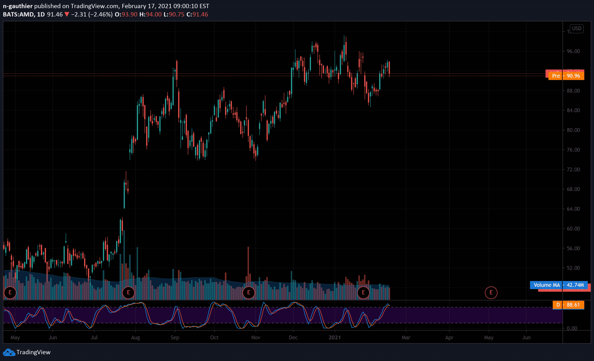Click the Nov label on time axis
594x361 pixels.
point(256,338)
